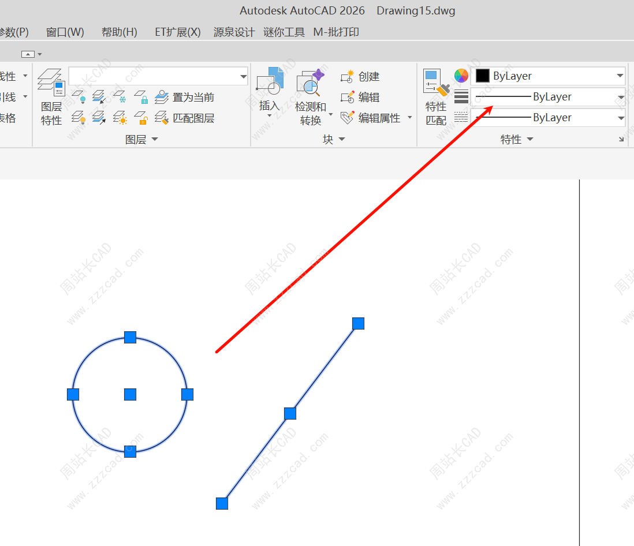Viewport: 634px width, 546px height.
Task: Open the ET扩展(X) menu
Action: click(x=177, y=32)
